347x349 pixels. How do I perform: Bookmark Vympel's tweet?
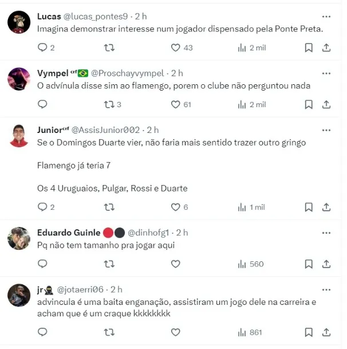pos(309,104)
